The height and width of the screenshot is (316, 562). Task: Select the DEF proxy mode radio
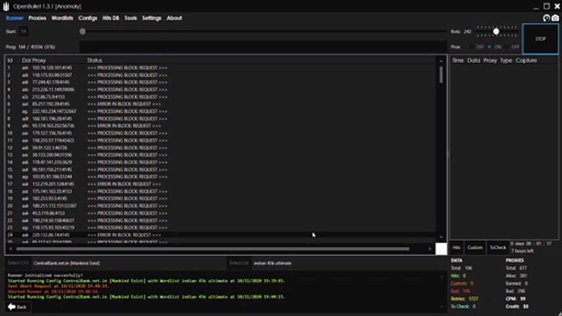point(471,47)
